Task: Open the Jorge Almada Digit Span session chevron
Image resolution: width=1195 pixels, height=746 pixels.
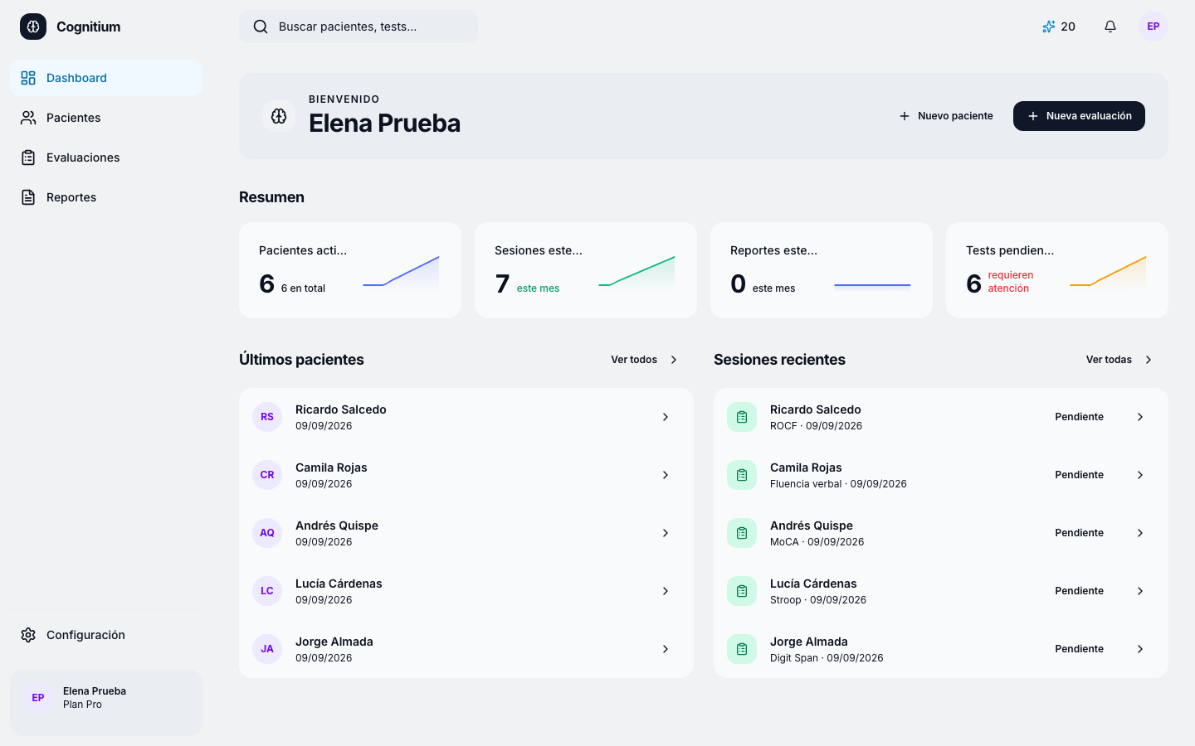Action: (1140, 649)
